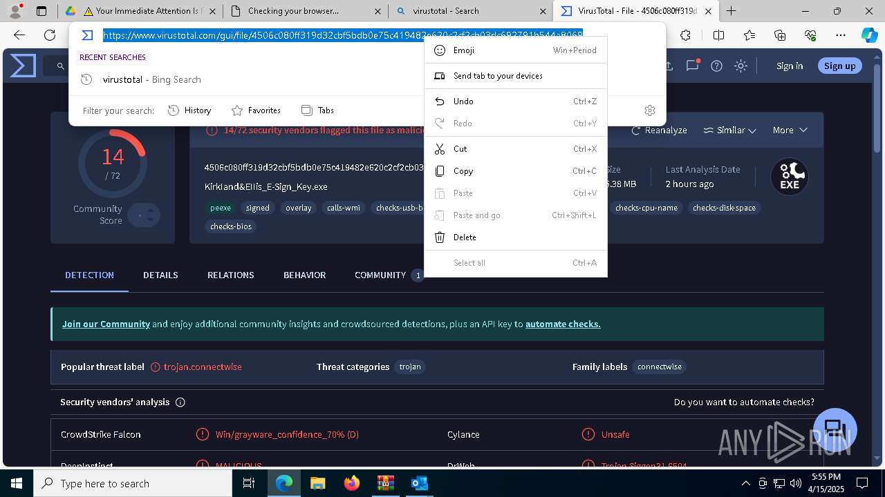The height and width of the screenshot is (497, 885).
Task: Open Browser essentials heart icon
Action: [x=810, y=35]
